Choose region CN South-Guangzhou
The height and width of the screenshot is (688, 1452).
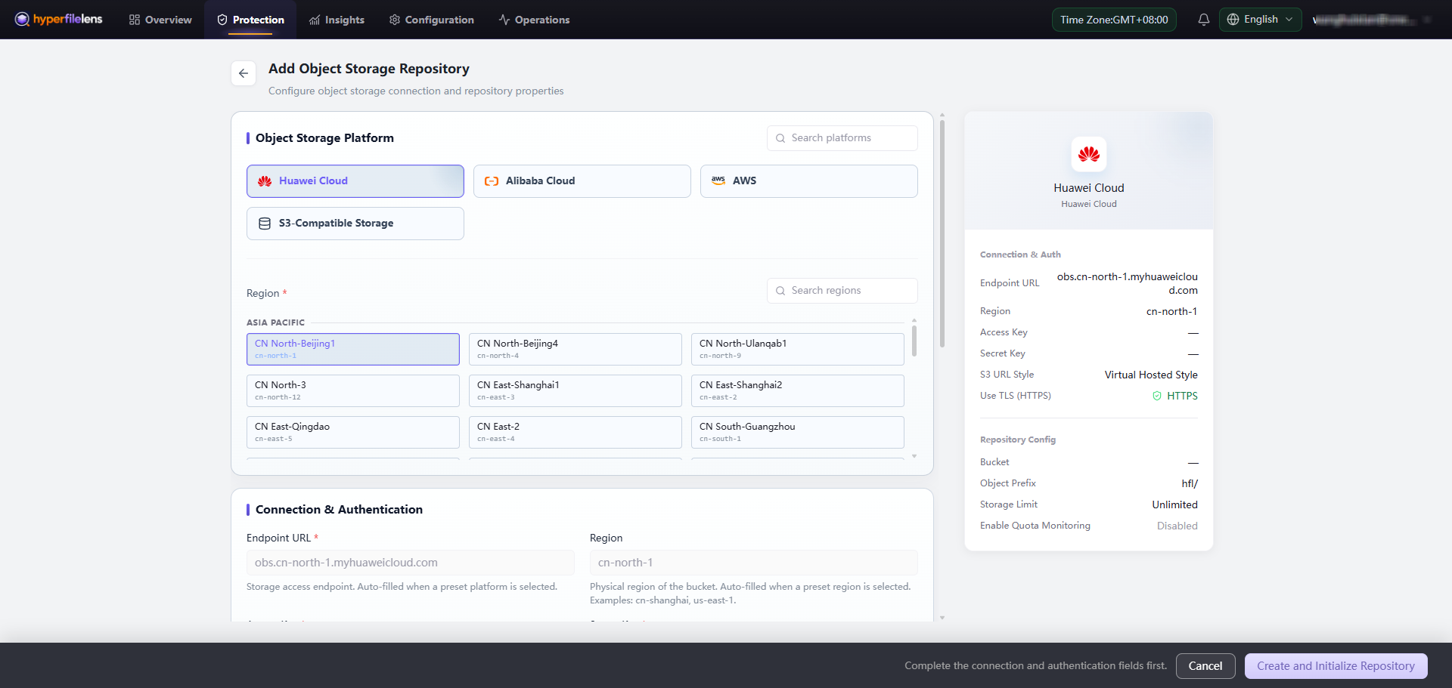point(798,432)
